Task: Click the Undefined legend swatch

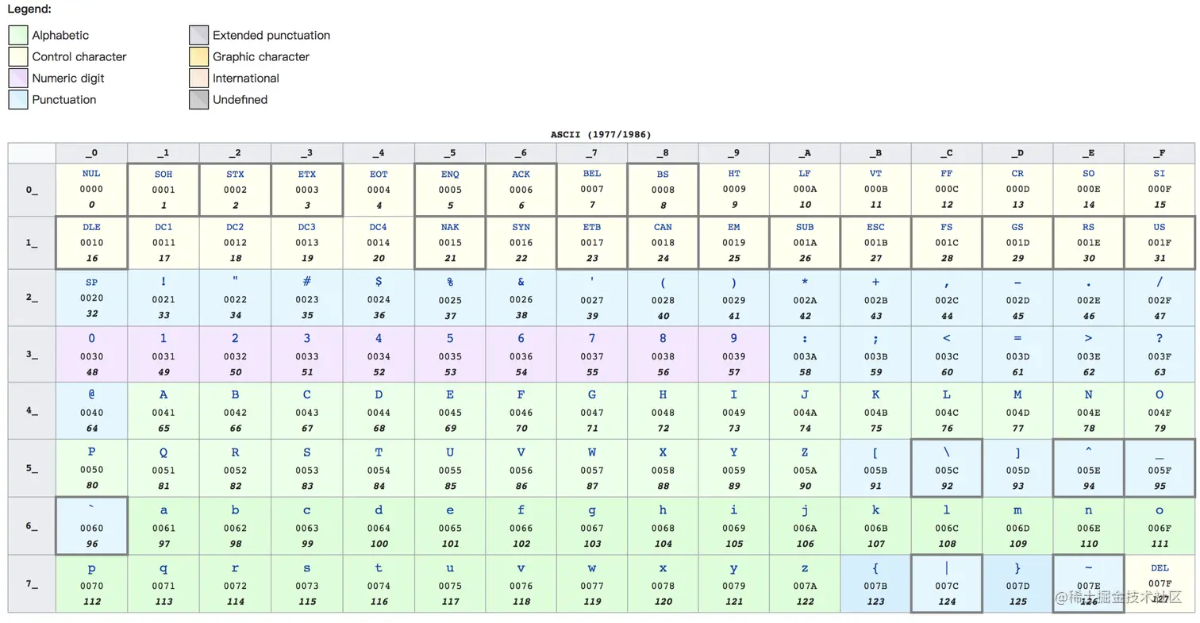Action: click(x=198, y=99)
